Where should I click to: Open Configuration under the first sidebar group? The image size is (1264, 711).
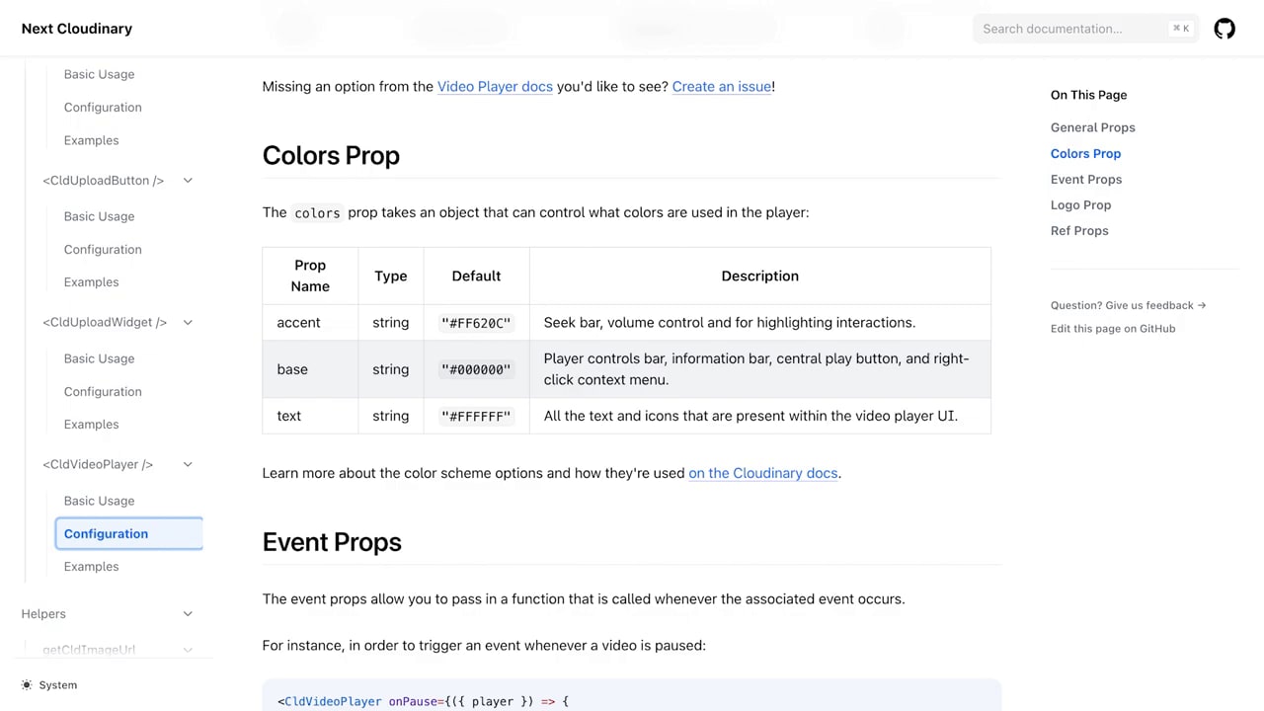click(103, 108)
